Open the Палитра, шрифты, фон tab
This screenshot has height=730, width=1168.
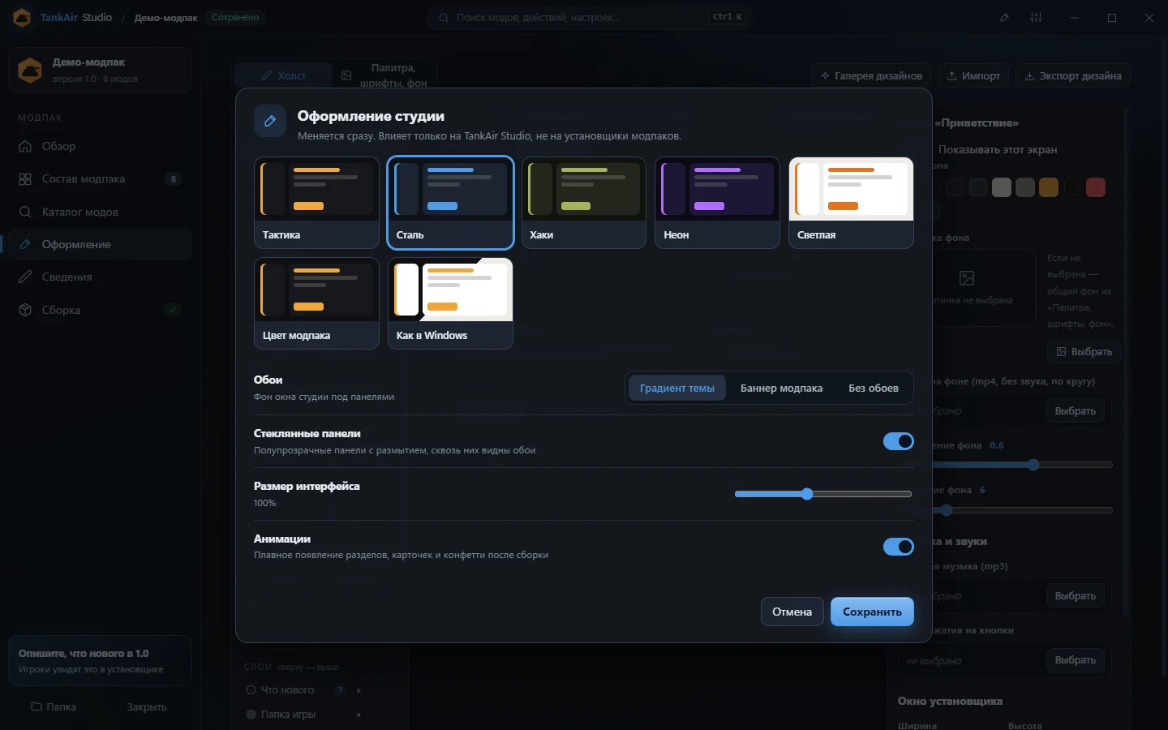point(385,75)
